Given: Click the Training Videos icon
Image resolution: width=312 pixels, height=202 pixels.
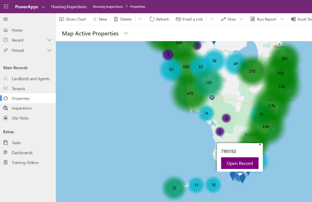Looking at the screenshot, I should (x=5, y=162).
